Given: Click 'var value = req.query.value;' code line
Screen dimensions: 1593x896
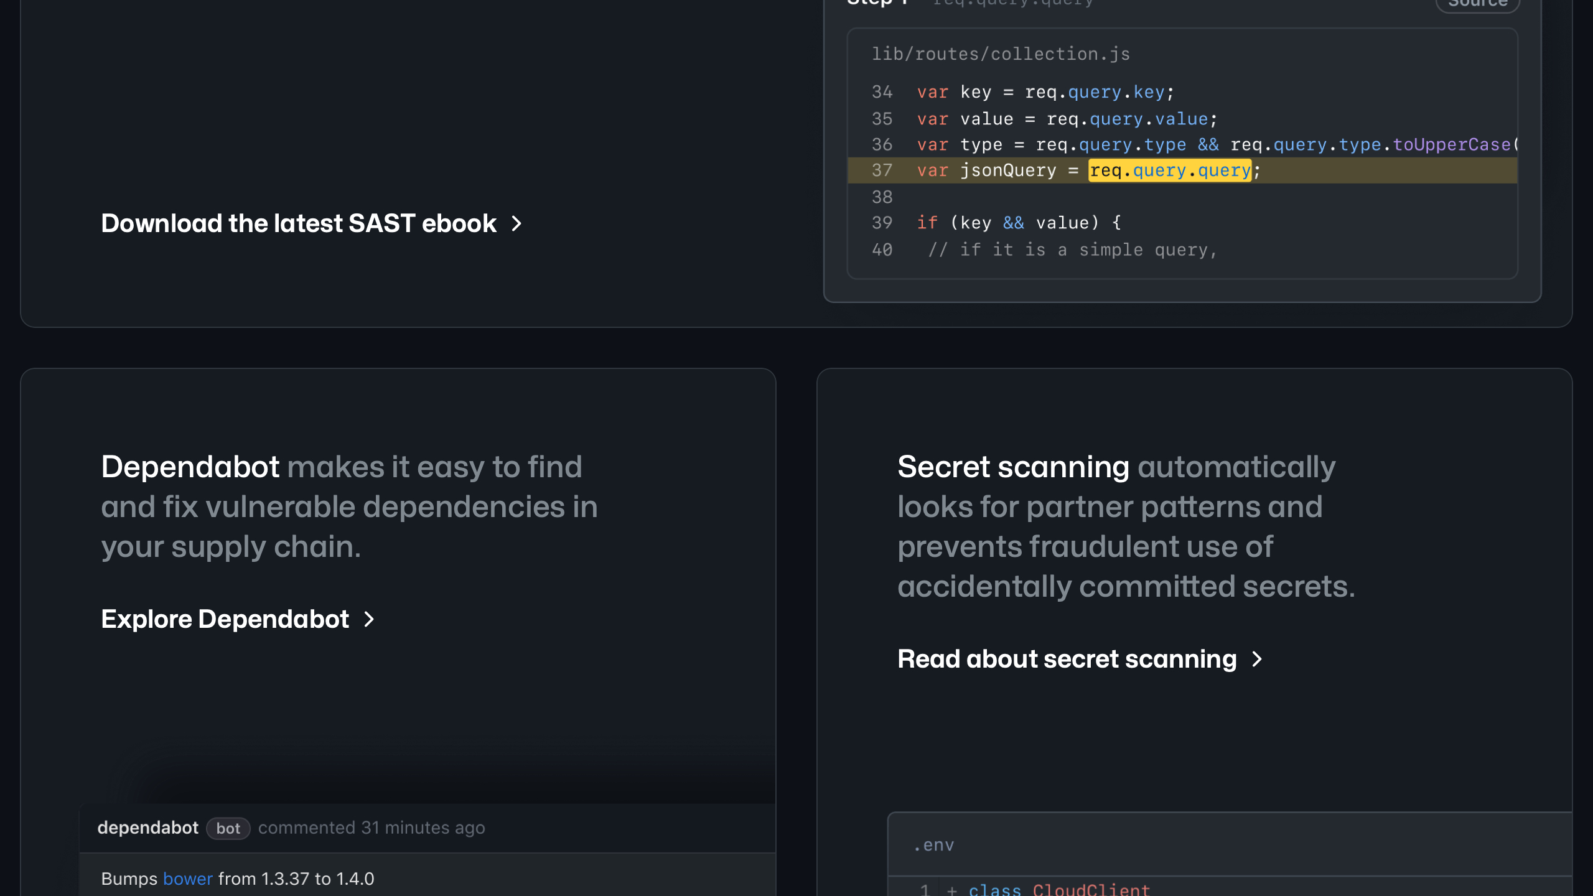Looking at the screenshot, I should click(1067, 119).
